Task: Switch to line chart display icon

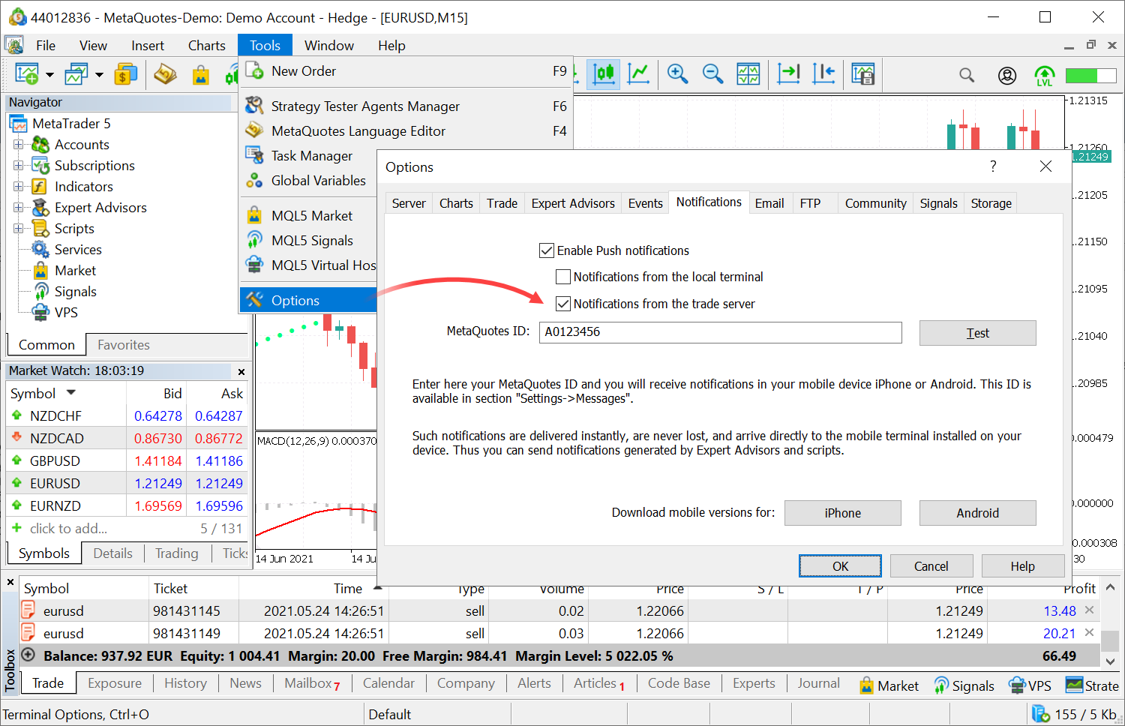Action: coord(638,73)
